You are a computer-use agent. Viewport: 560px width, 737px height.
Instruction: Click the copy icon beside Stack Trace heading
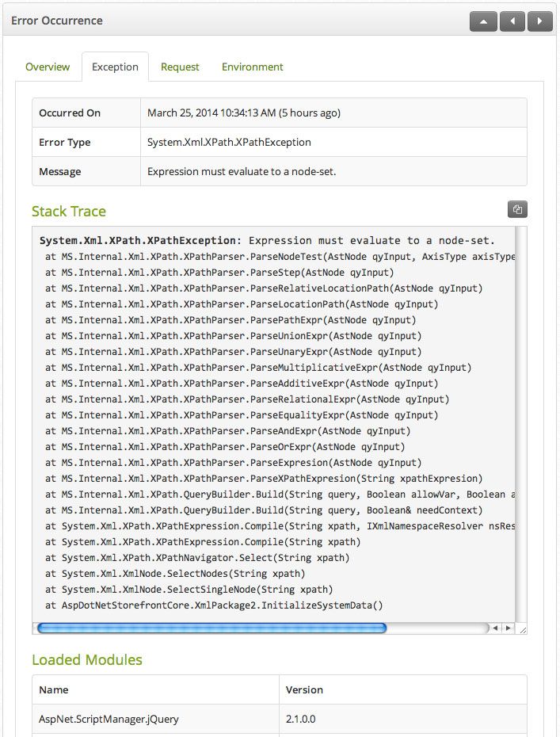click(x=517, y=208)
